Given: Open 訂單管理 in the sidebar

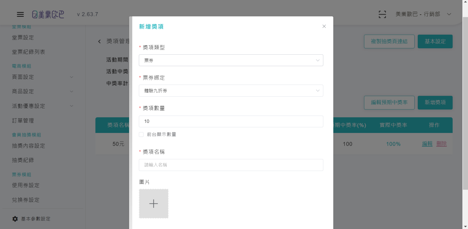Looking at the screenshot, I should 23,120.
